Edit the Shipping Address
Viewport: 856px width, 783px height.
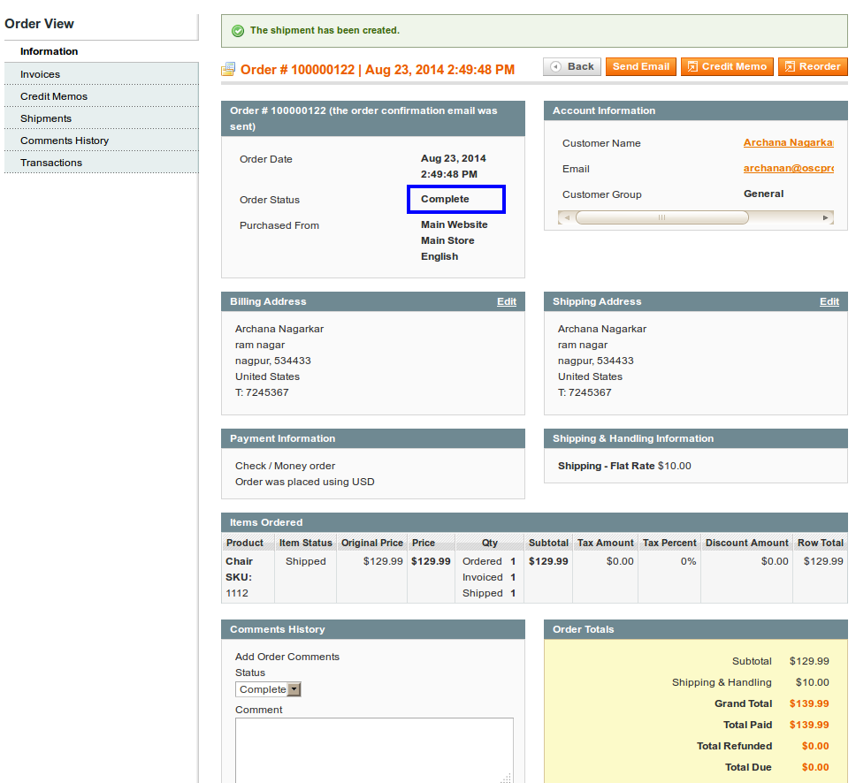829,302
